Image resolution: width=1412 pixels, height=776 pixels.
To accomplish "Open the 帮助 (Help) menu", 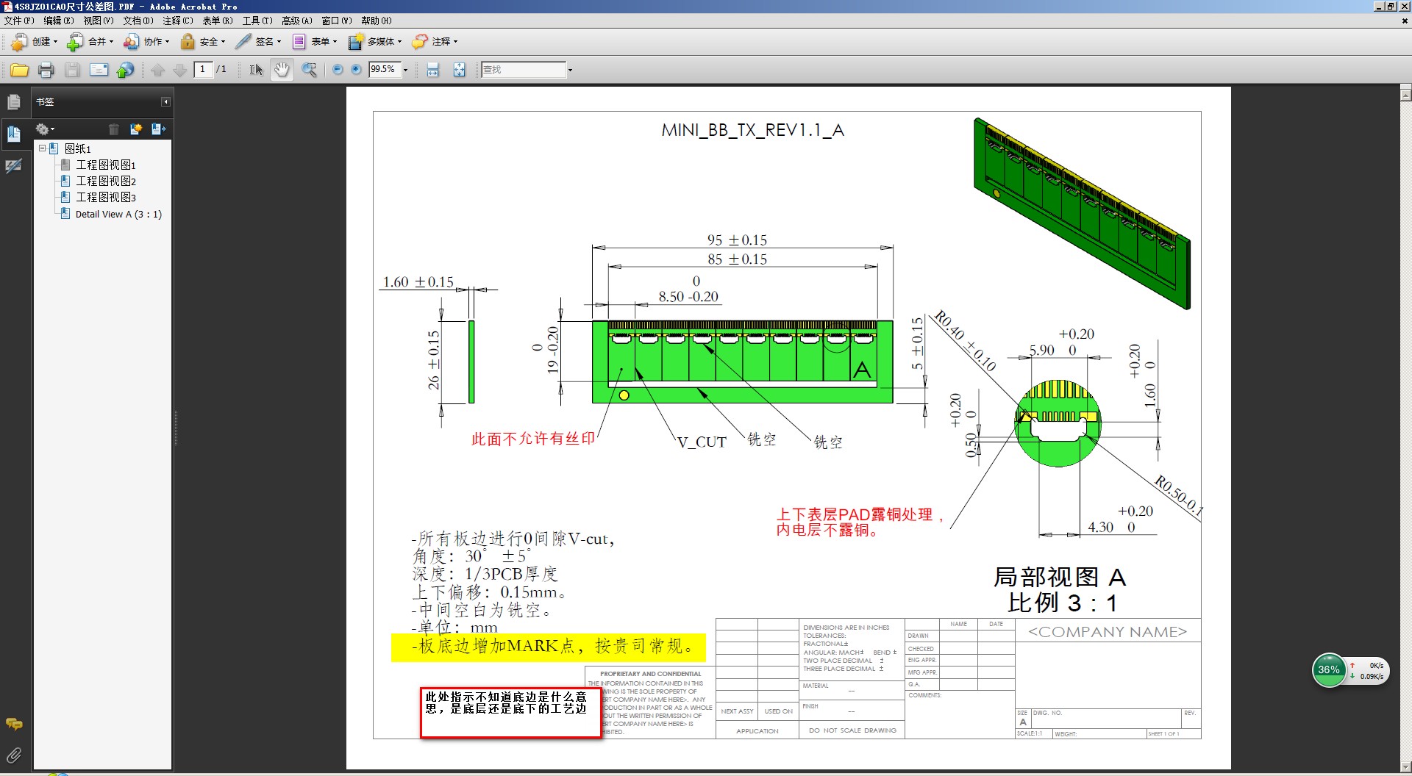I will pos(377,21).
